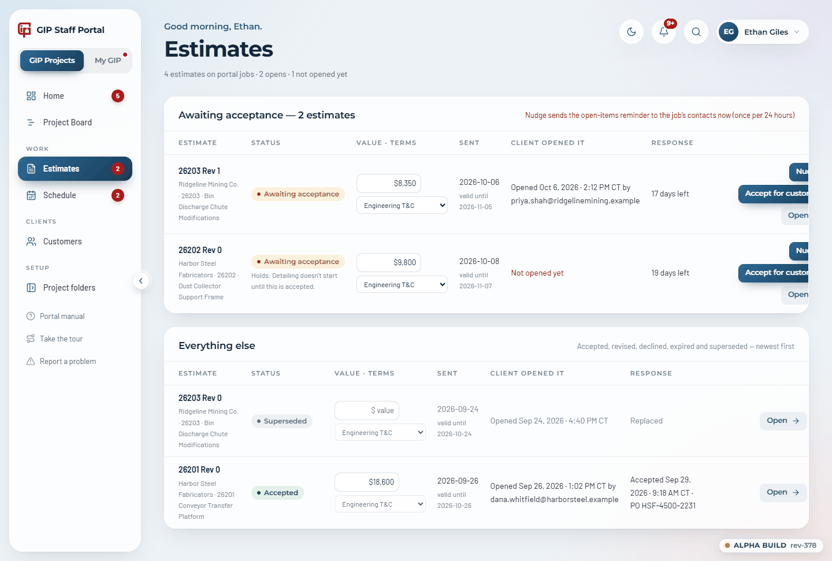832x561 pixels.
Task: Click the empty $ value field for 26203 Rev 0
Action: pos(367,410)
